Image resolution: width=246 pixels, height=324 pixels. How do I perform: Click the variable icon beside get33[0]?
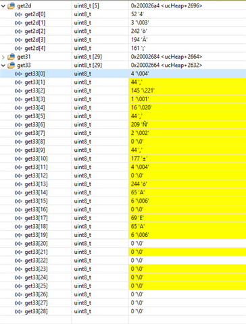(18, 74)
